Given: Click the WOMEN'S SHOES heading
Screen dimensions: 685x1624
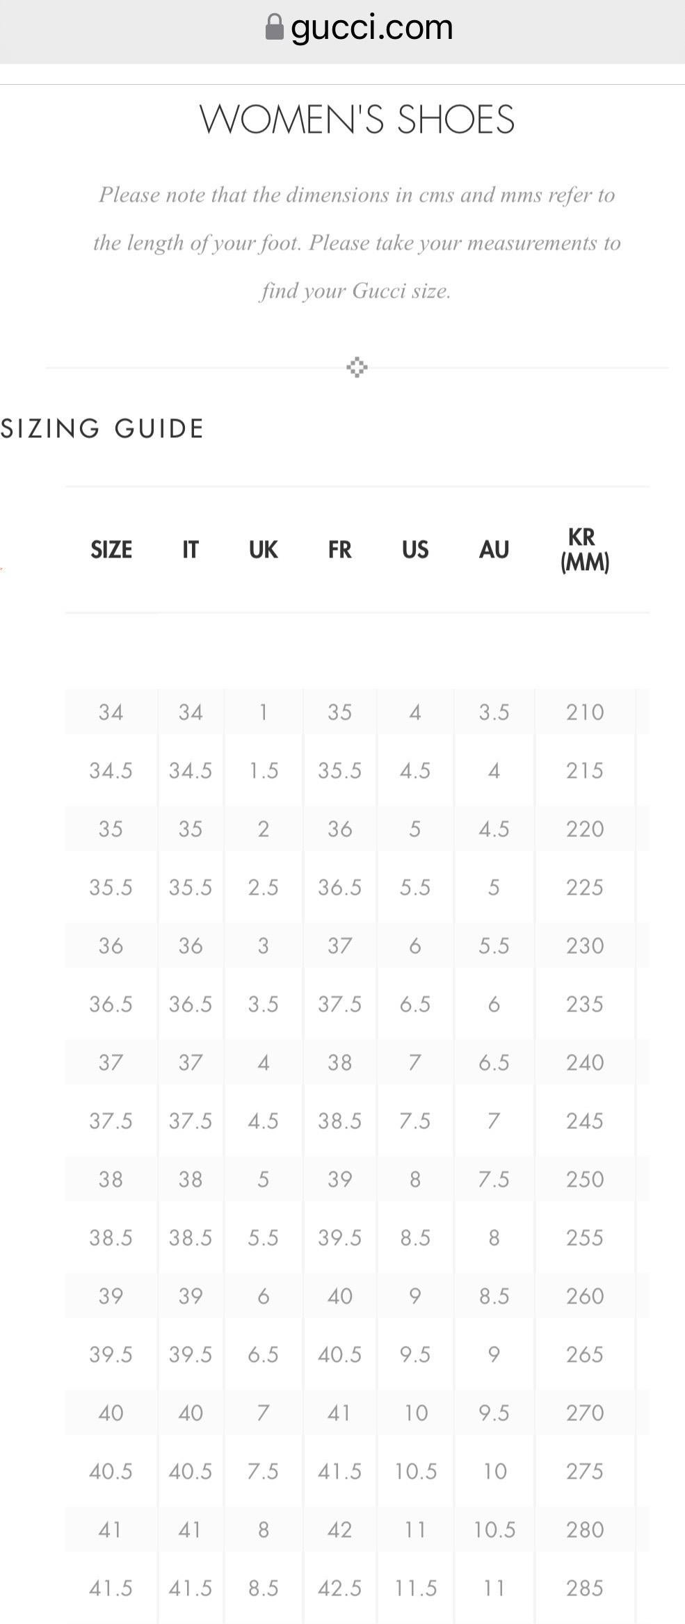Looking at the screenshot, I should [x=357, y=119].
